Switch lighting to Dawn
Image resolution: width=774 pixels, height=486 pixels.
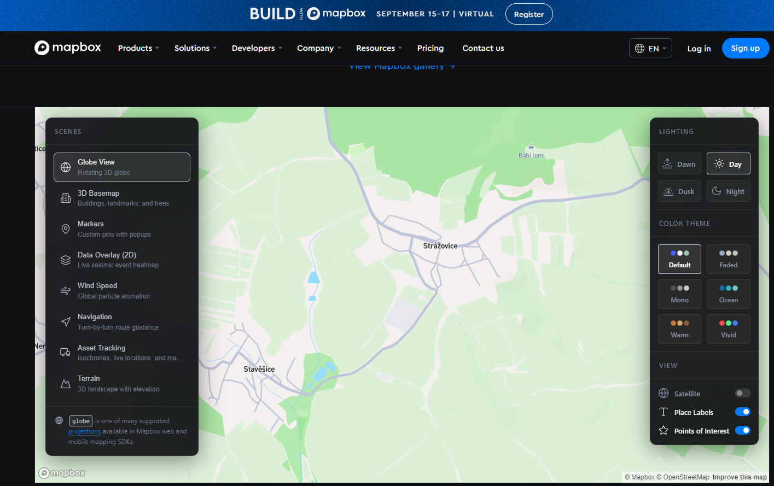[x=679, y=163]
